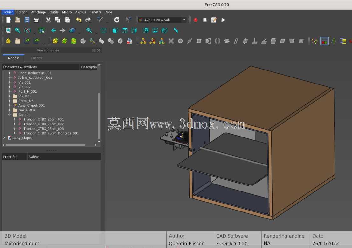
Task: Select Arbre_Reducteur_001 in the tree
Action: 35,77
